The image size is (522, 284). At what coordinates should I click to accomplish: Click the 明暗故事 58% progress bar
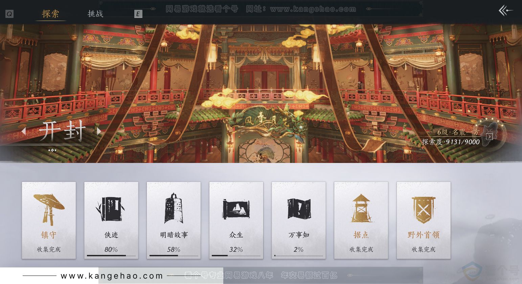coord(174,256)
